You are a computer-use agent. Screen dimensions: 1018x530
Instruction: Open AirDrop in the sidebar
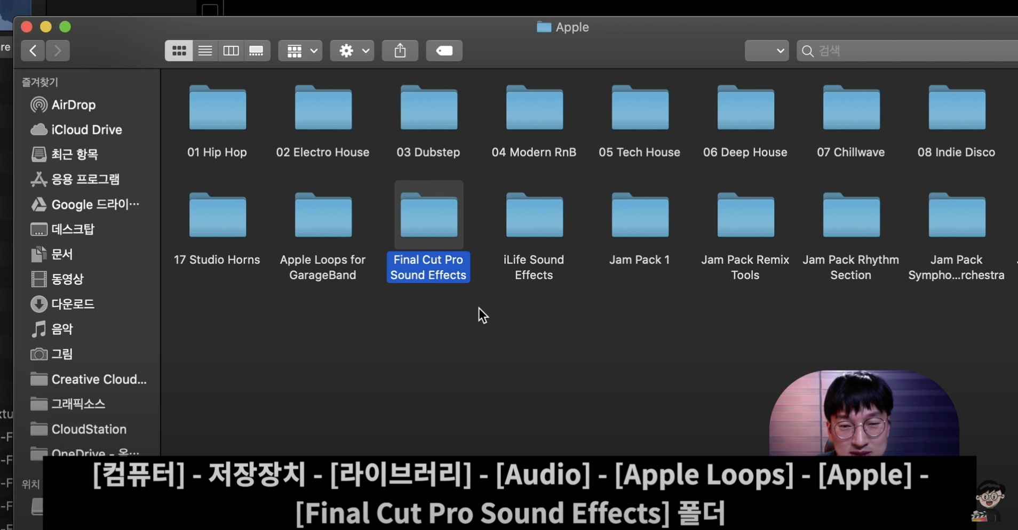pos(63,105)
